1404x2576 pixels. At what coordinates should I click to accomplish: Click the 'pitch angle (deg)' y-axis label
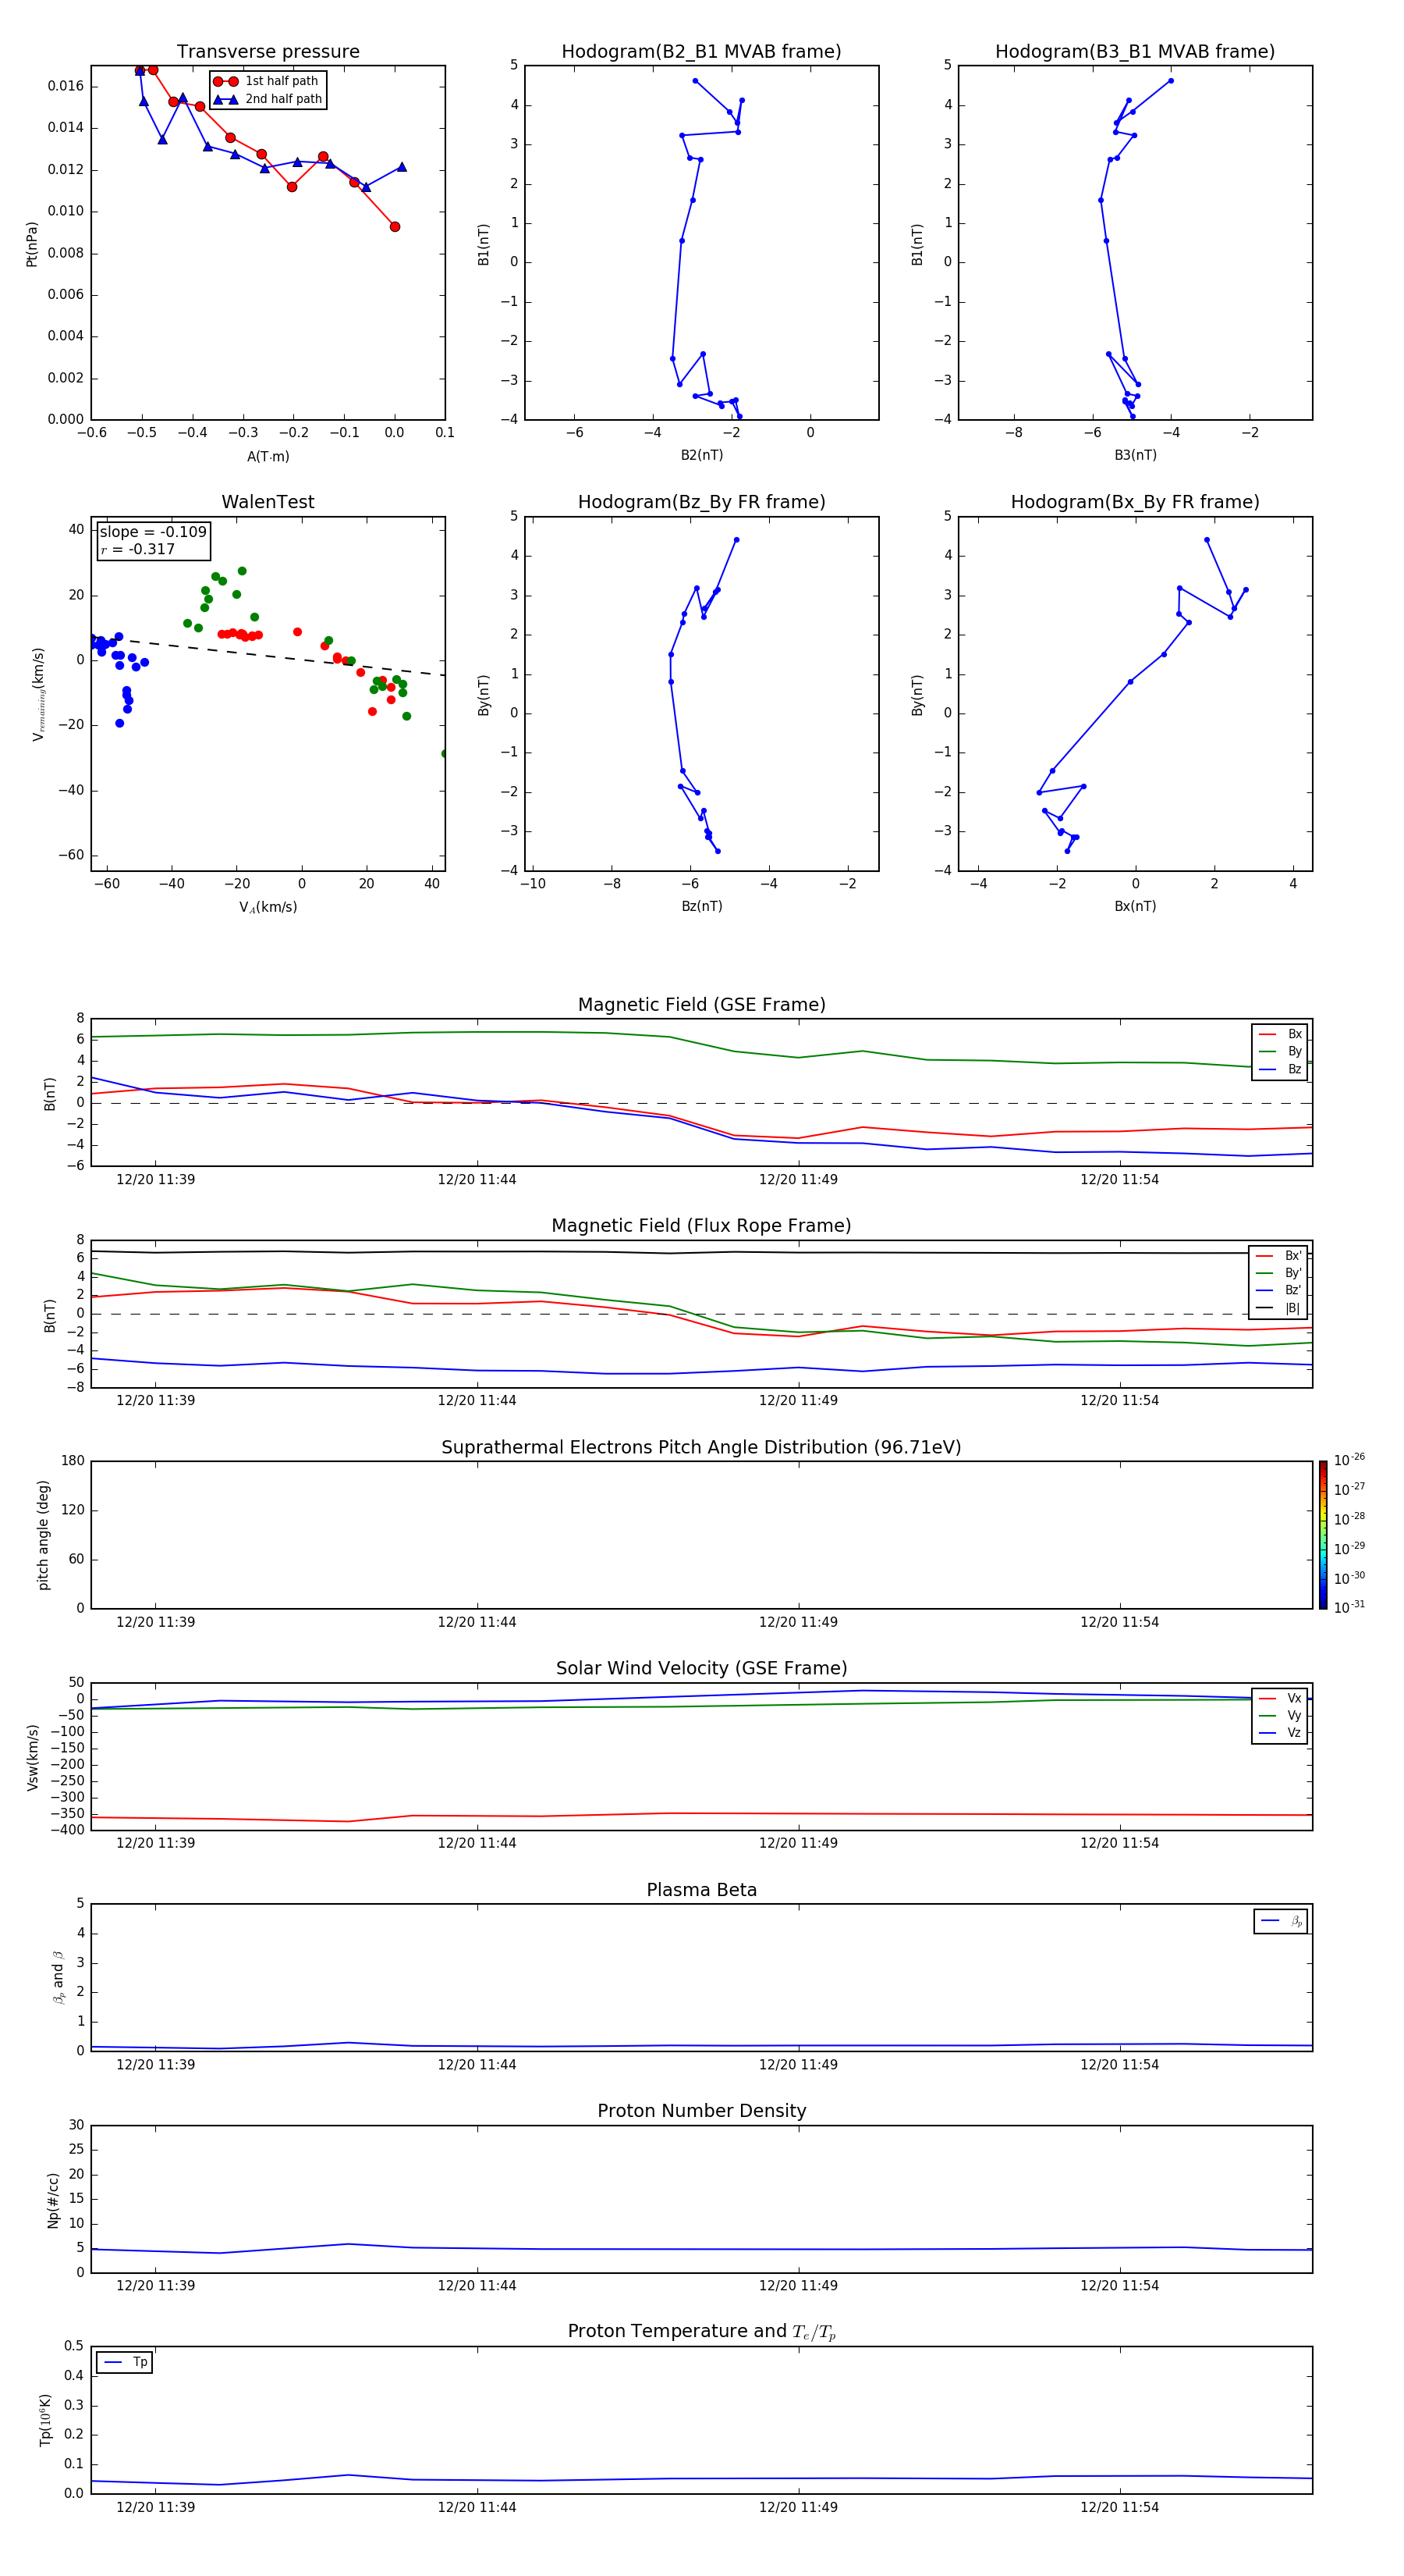point(43,1535)
